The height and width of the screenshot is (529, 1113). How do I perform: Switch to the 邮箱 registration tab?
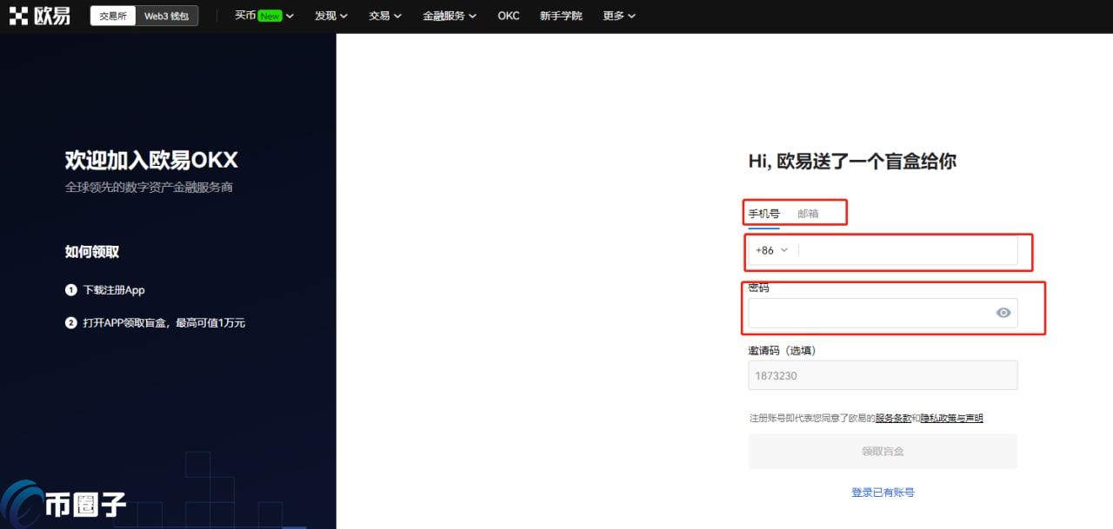click(810, 213)
